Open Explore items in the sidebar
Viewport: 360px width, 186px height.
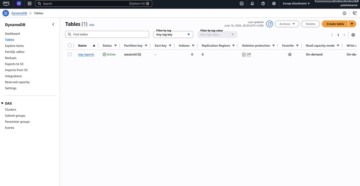pyautogui.click(x=14, y=46)
